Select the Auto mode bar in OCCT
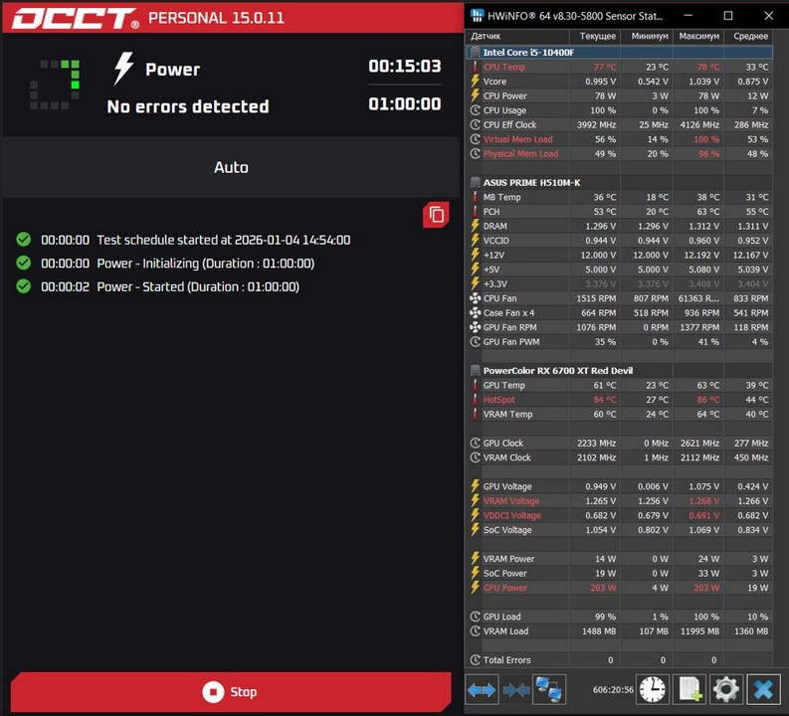The height and width of the screenshot is (716, 789). point(231,167)
